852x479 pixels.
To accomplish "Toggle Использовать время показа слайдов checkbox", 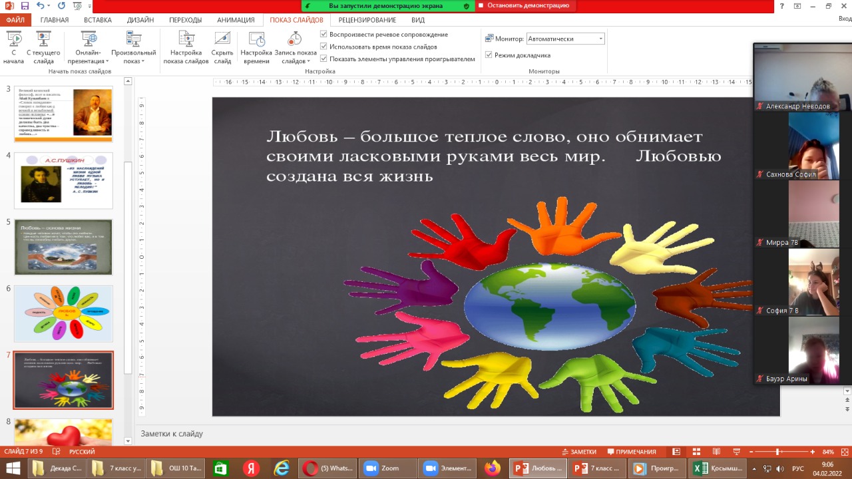I will [x=323, y=47].
